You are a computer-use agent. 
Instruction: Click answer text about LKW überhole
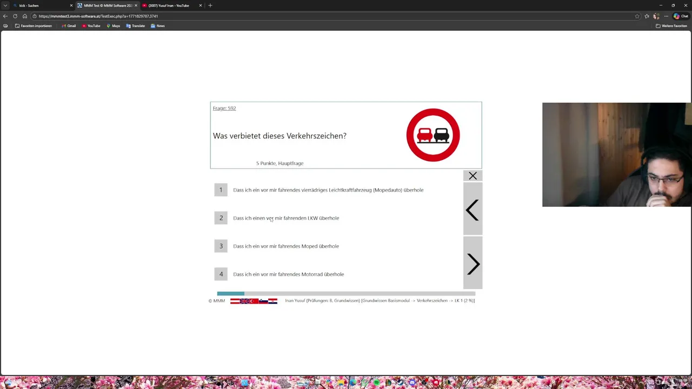click(x=286, y=218)
